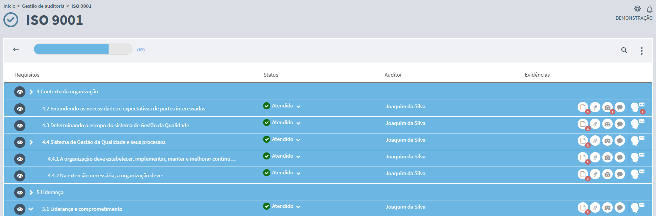Open Atendido status dropdown for row 4.4.2

282,173
